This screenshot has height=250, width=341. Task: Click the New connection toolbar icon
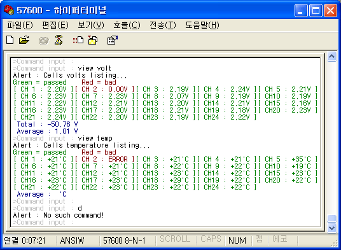[10, 40]
